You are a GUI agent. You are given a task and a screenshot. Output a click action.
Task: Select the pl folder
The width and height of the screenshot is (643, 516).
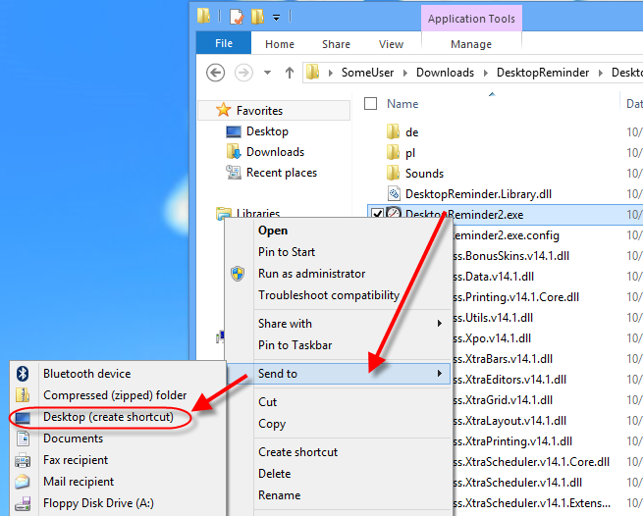(x=410, y=153)
